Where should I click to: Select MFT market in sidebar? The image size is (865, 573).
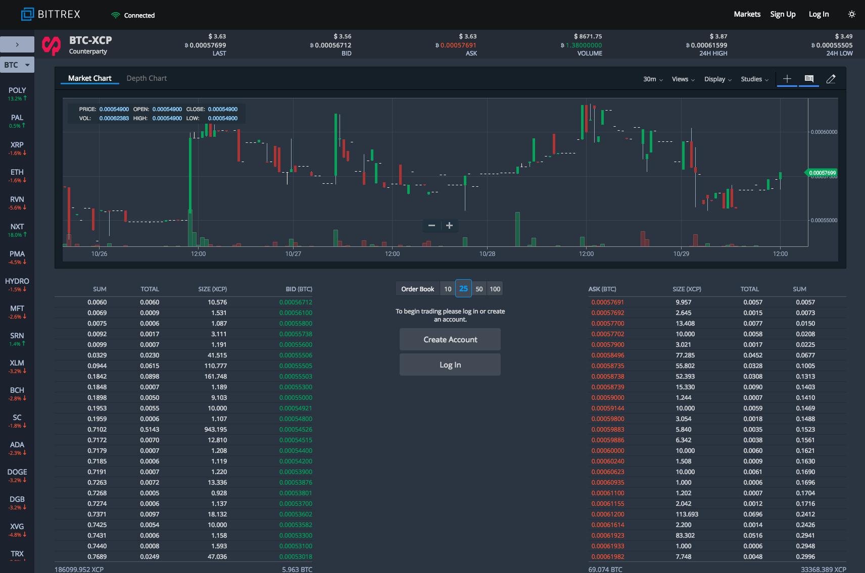[17, 312]
